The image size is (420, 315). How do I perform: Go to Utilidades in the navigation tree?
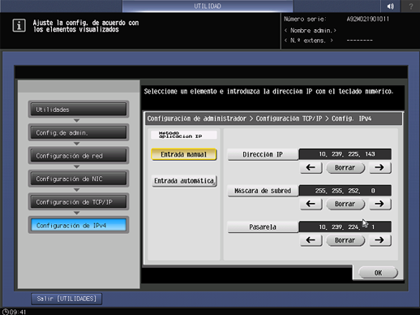(x=79, y=110)
